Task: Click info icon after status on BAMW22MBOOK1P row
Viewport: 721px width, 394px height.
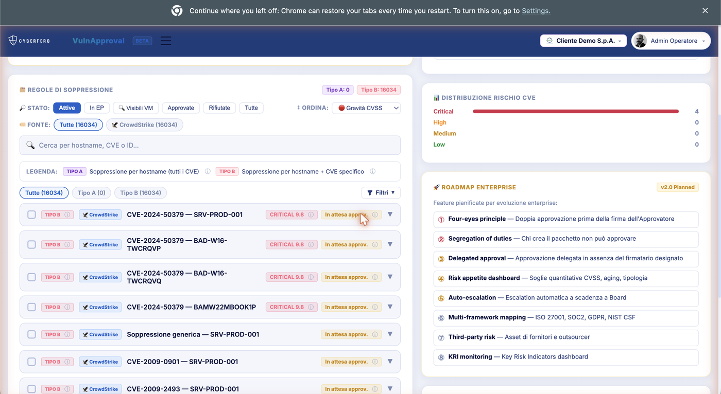Action: click(x=375, y=307)
